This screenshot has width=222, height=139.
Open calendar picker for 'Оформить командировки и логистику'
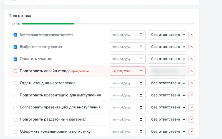point(141,131)
